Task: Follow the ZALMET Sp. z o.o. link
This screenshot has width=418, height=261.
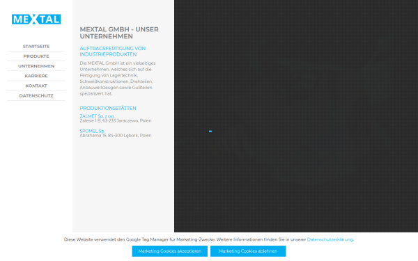Action: click(x=97, y=116)
